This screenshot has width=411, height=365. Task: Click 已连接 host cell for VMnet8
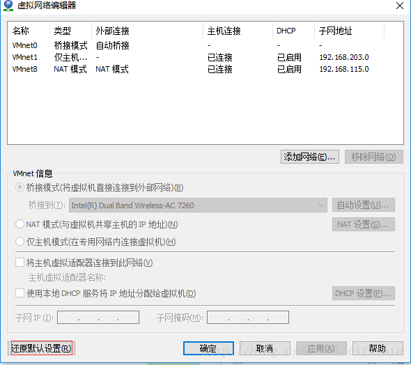(x=220, y=69)
